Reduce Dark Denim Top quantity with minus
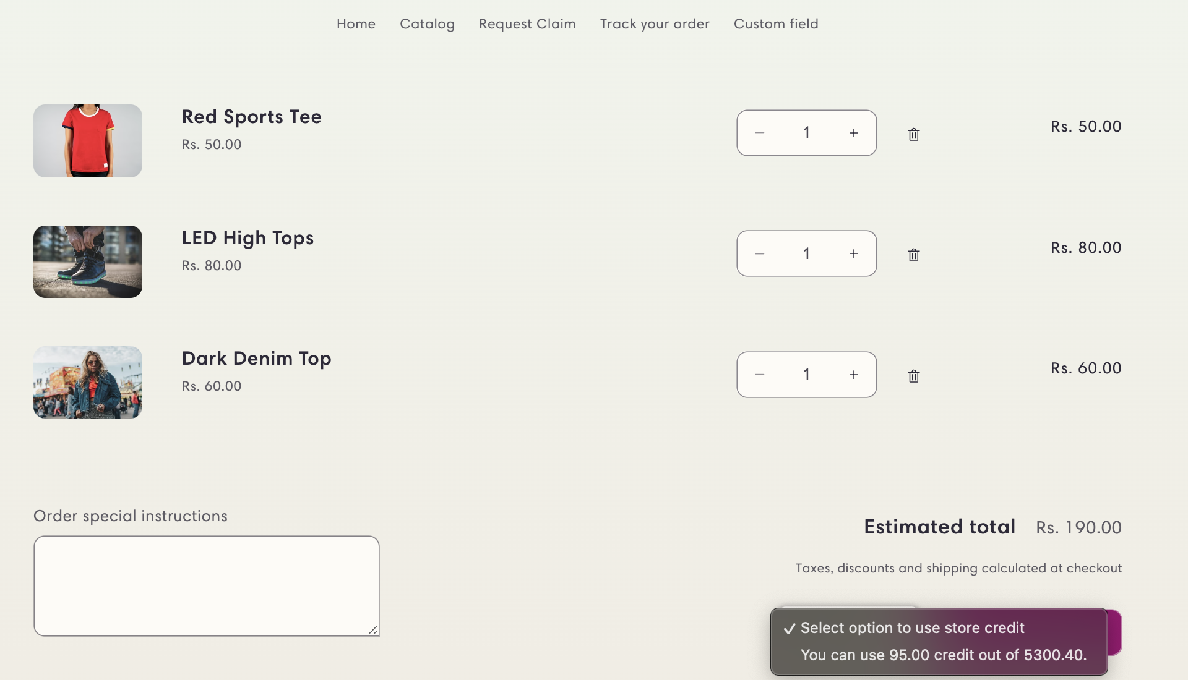This screenshot has height=680, width=1188. coord(760,375)
